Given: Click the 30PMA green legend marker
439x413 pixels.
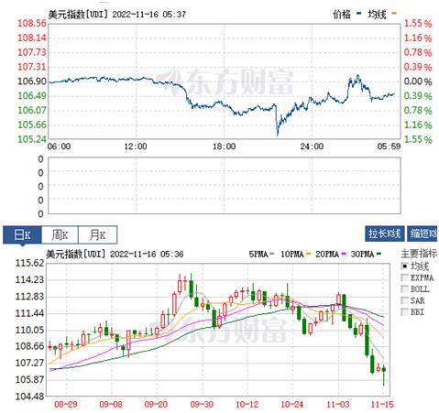Looking at the screenshot, I should (379, 254).
